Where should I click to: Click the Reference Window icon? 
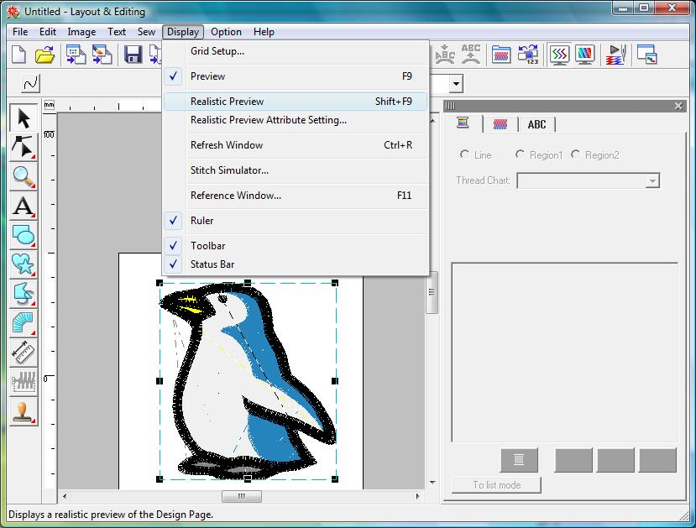point(646,55)
